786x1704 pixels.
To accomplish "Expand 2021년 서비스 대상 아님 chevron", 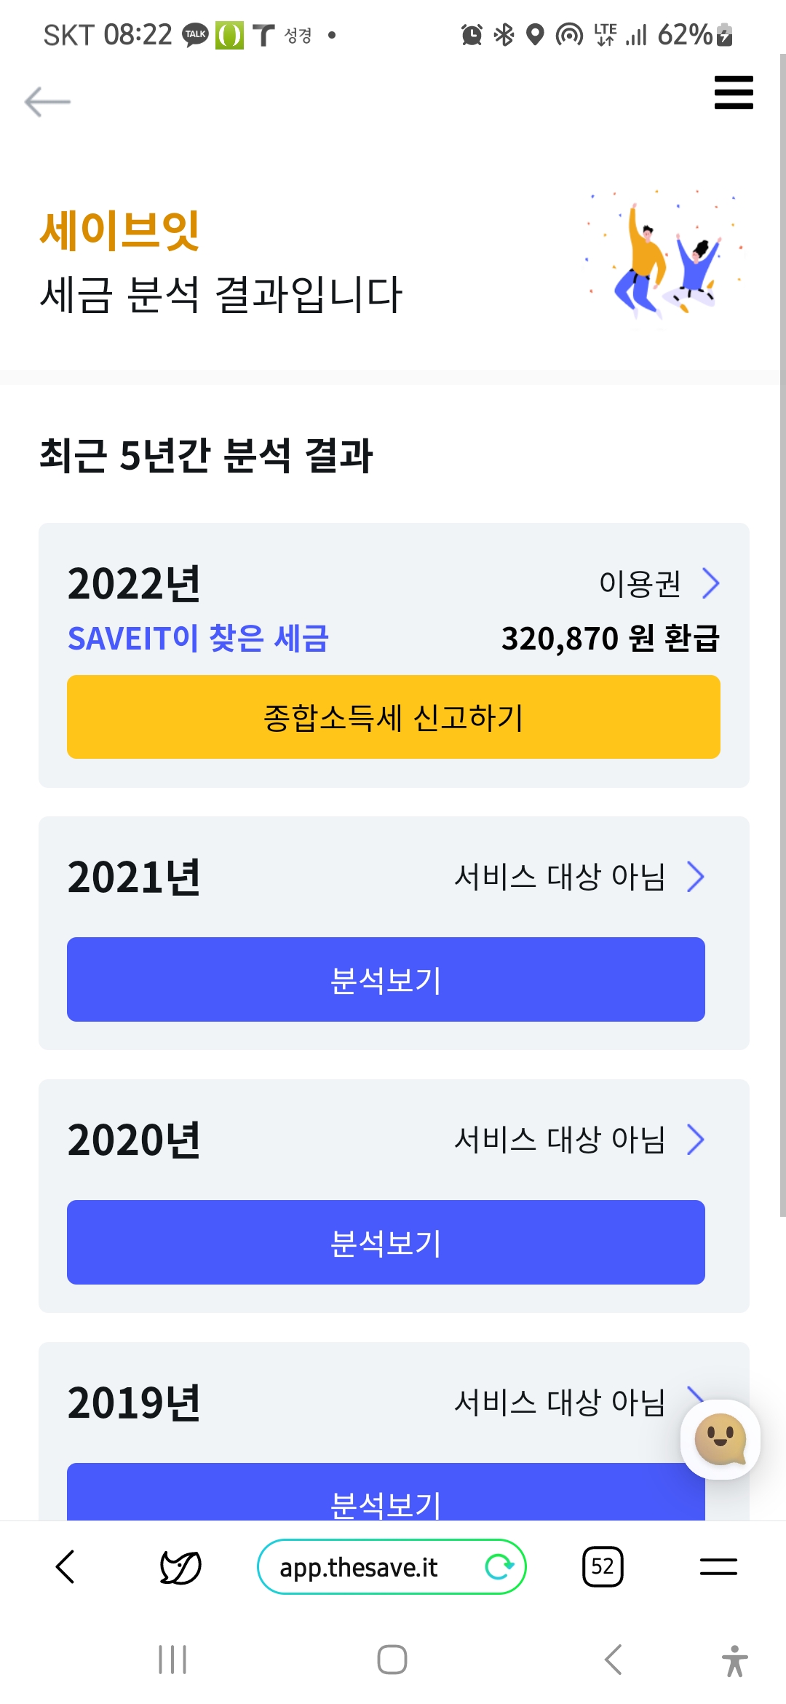I will tap(696, 877).
